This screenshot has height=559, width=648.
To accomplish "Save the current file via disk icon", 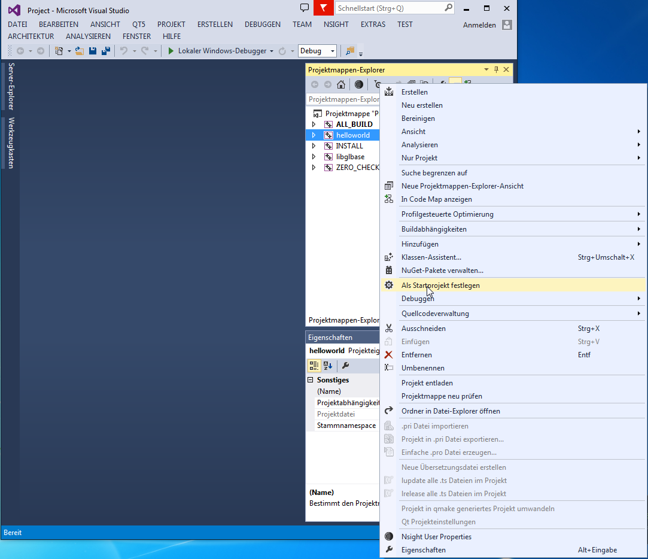I will (93, 51).
